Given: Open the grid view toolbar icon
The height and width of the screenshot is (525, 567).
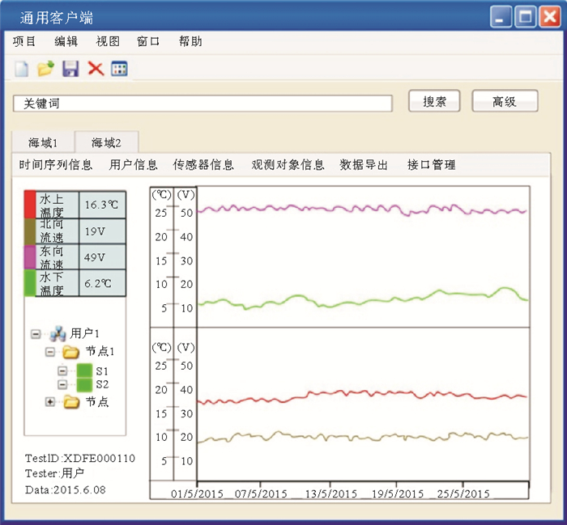Looking at the screenshot, I should pos(119,69).
